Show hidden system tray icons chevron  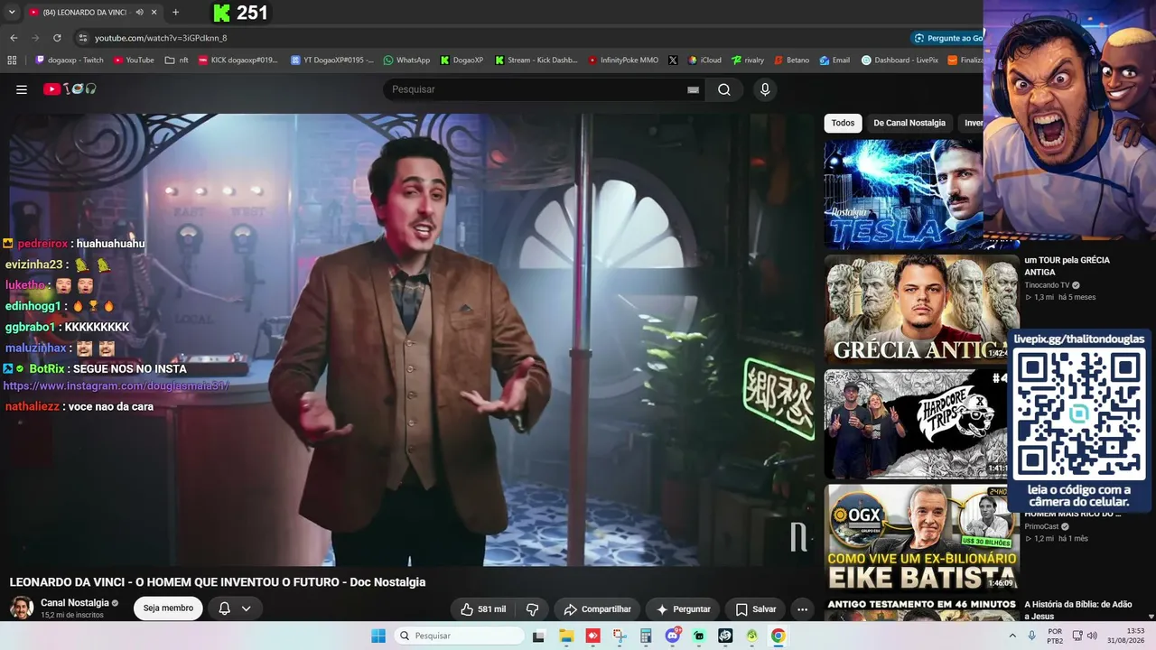[x=1012, y=636]
